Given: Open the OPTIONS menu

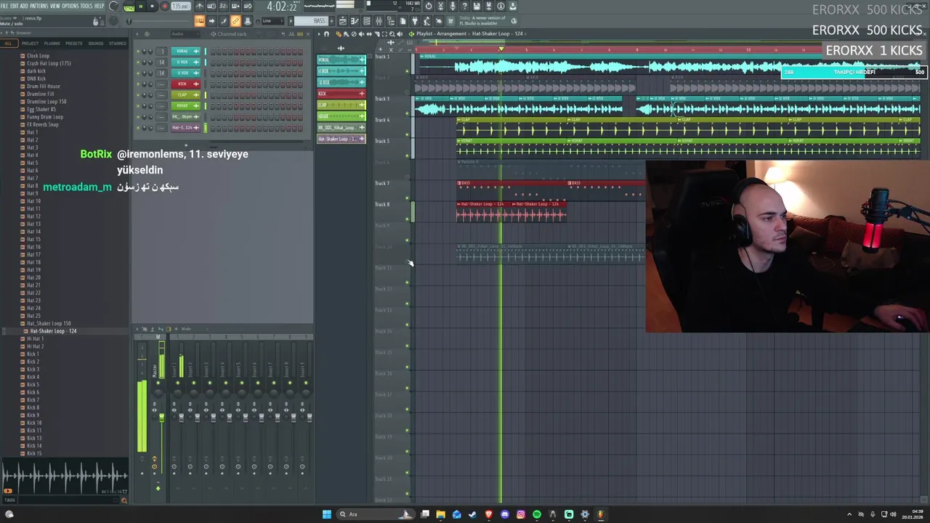Looking at the screenshot, I should pos(70,6).
